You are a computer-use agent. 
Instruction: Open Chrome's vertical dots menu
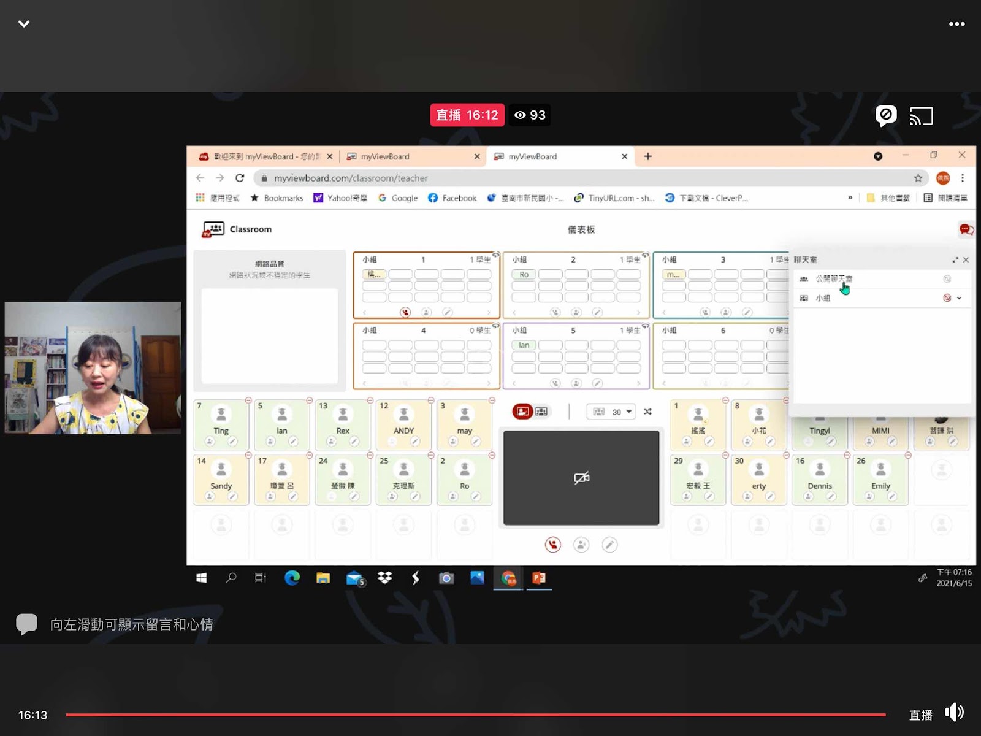963,178
